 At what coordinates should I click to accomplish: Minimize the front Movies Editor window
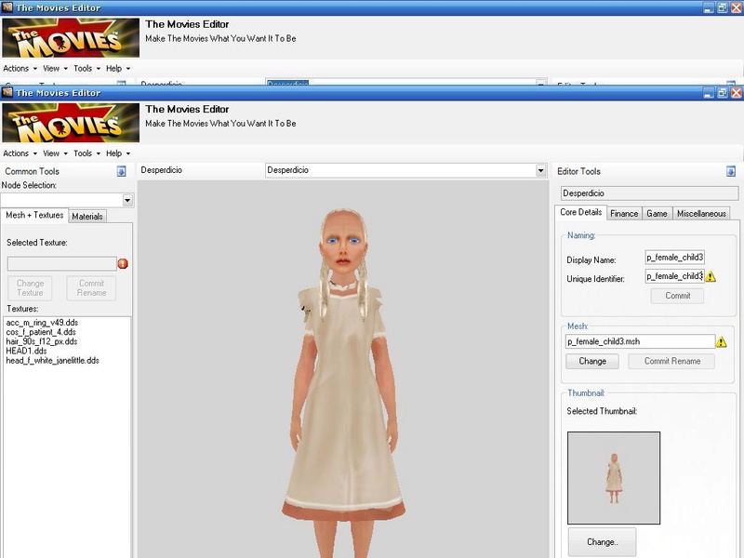pyautogui.click(x=709, y=93)
